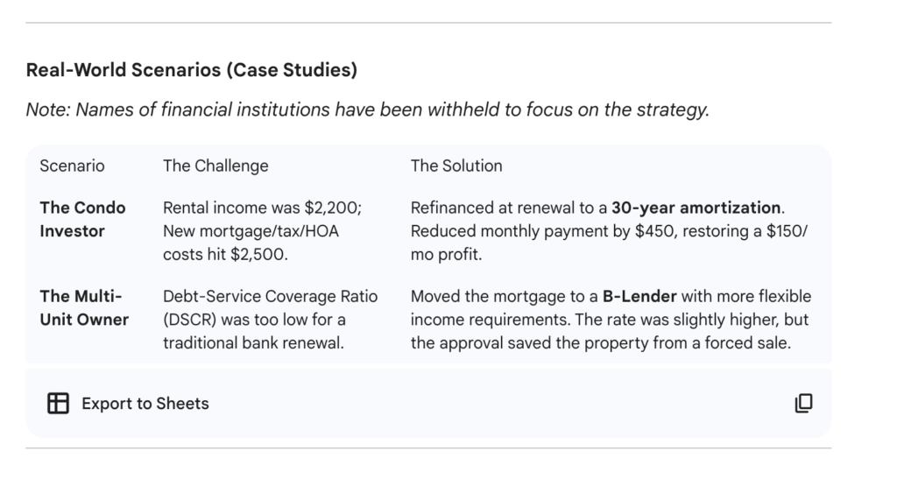The height and width of the screenshot is (486, 897).
Task: Click the "Real-World Scenarios (Case Studies)" heading
Action: [191, 71]
